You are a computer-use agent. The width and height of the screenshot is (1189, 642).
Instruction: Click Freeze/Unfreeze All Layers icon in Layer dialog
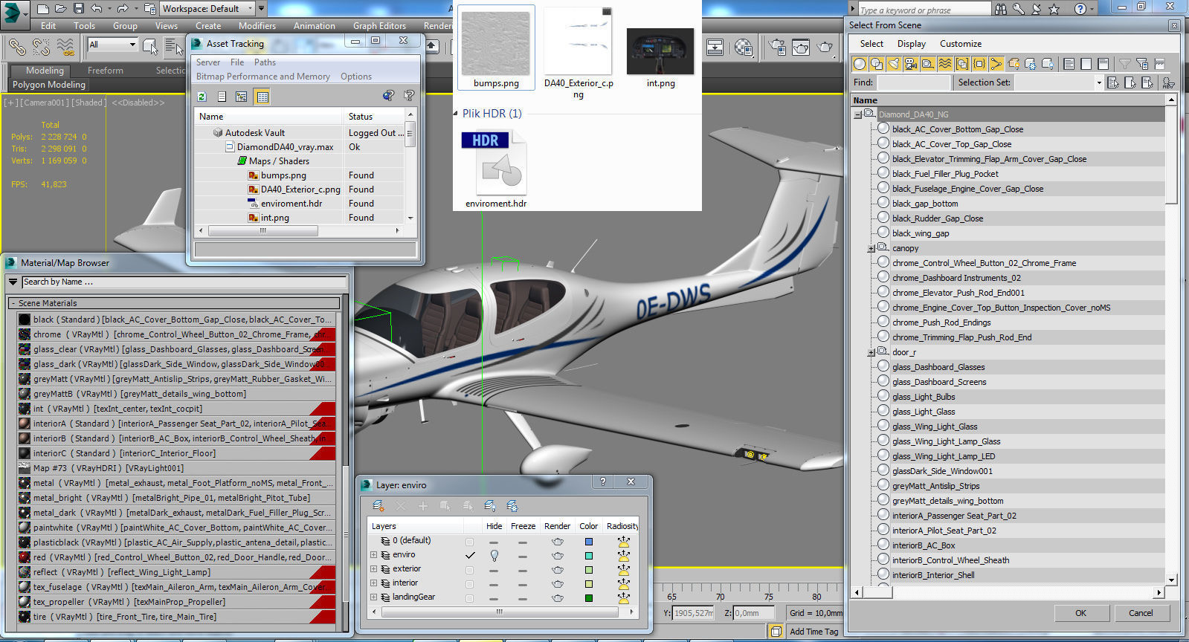pyautogui.click(x=512, y=506)
